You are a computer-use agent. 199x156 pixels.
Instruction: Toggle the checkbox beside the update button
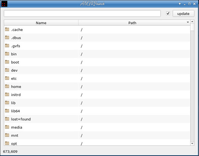[168, 13]
